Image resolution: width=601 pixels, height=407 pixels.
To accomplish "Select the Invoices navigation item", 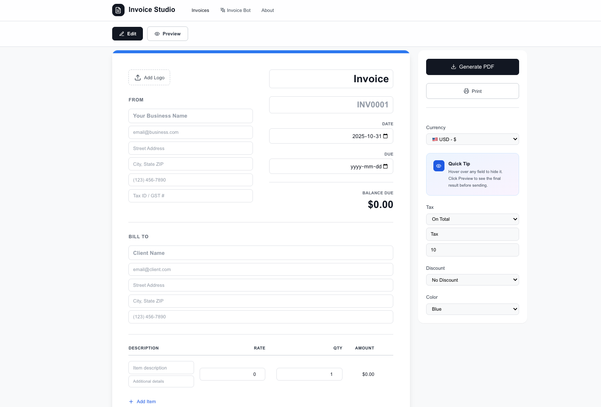I will point(200,10).
